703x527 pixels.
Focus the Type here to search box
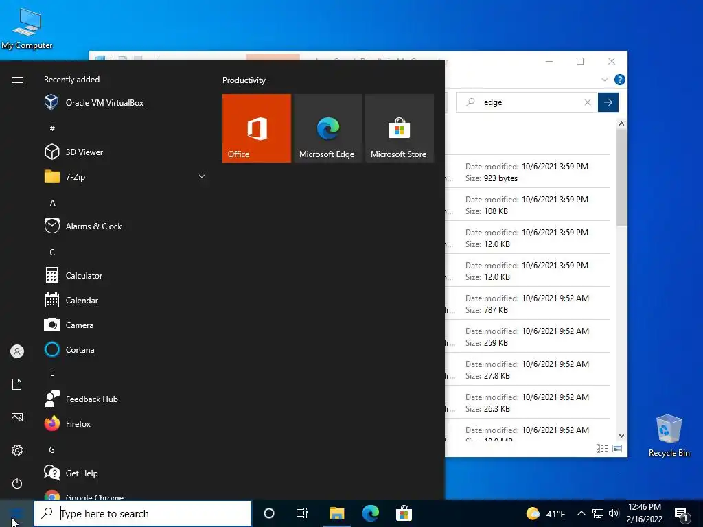click(143, 513)
